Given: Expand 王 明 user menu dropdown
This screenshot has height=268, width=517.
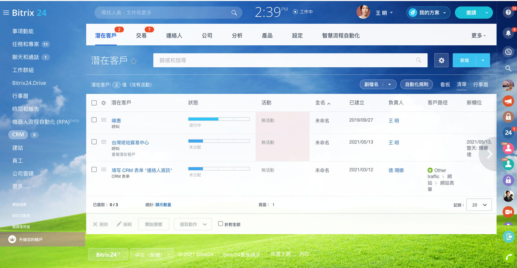Looking at the screenshot, I should coord(391,13).
